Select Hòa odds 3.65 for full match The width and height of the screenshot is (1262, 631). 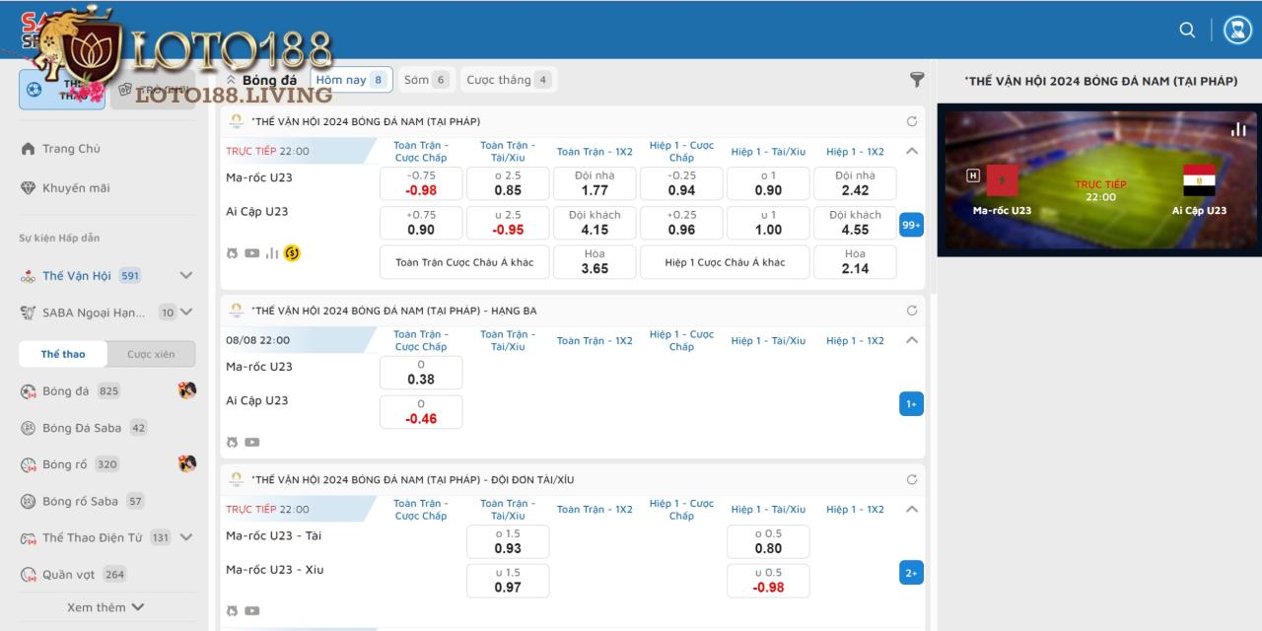coord(595,261)
